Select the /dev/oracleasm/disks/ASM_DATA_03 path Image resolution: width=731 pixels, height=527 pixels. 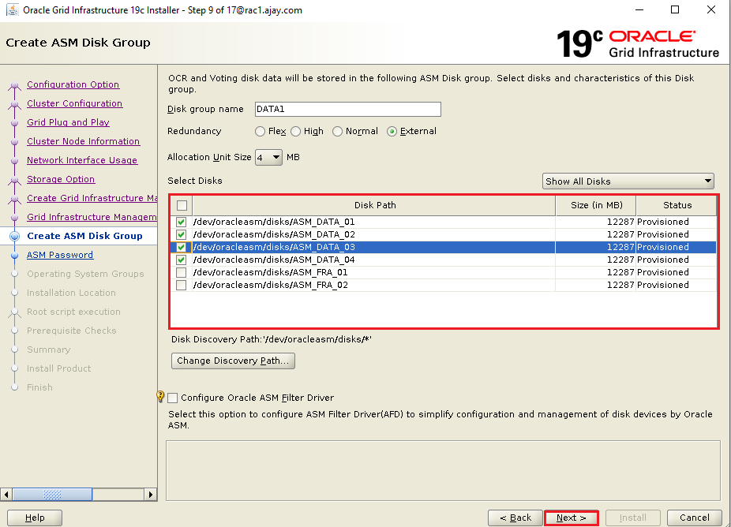[274, 247]
